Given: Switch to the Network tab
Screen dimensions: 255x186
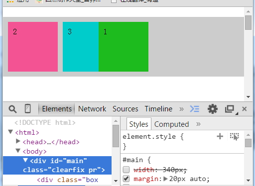Looking at the screenshot, I should tap(92, 109).
